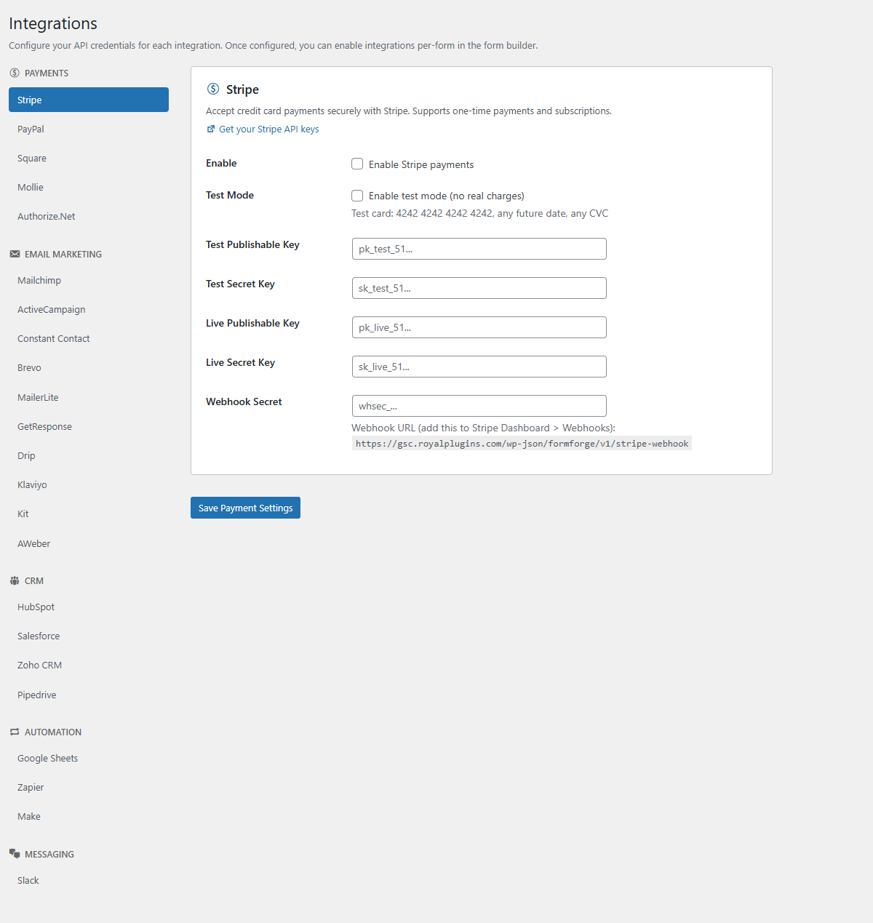The image size is (873, 923).
Task: Click the external link icon before Stripe API keys
Action: point(210,129)
